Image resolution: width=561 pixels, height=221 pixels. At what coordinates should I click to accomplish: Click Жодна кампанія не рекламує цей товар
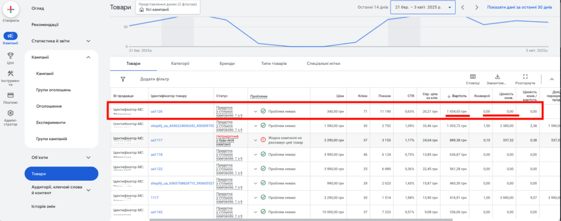click(x=286, y=140)
